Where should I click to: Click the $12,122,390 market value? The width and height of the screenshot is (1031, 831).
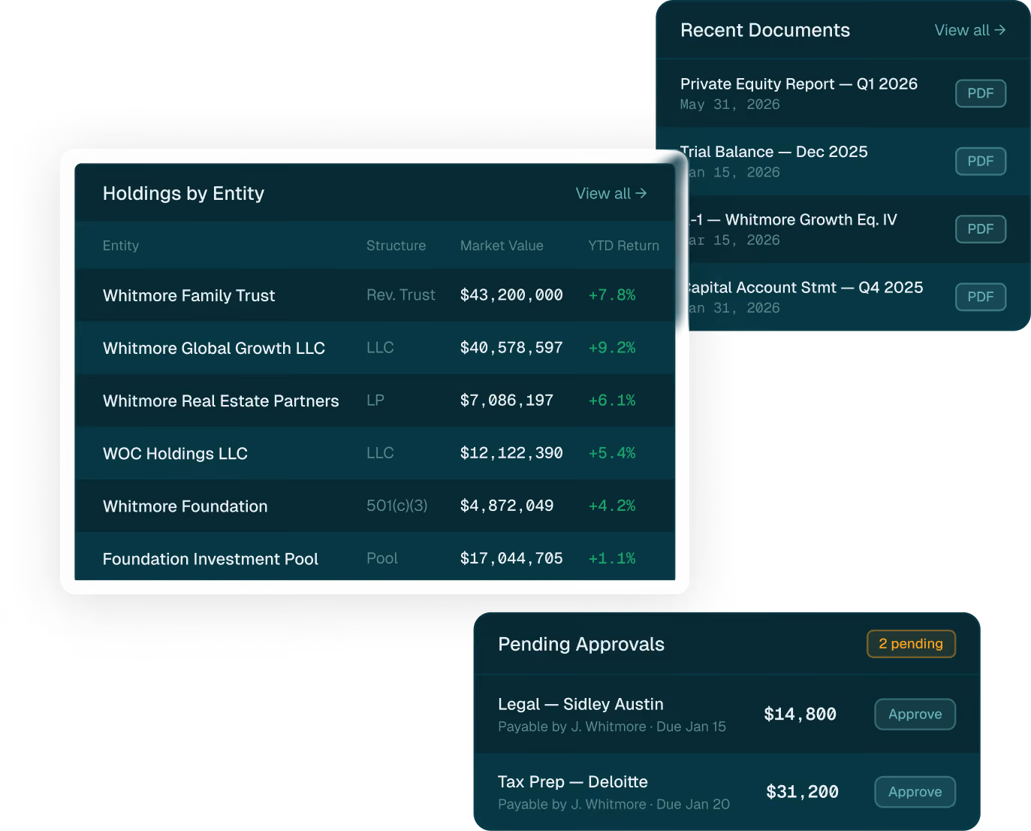tap(511, 453)
